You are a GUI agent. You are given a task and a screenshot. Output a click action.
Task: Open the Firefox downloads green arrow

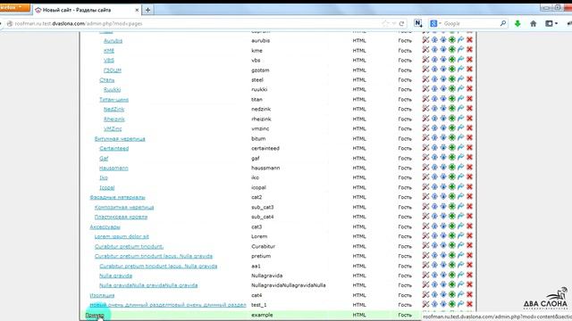click(517, 24)
